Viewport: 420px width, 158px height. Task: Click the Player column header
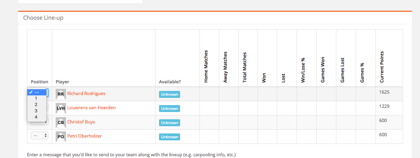tap(62, 82)
